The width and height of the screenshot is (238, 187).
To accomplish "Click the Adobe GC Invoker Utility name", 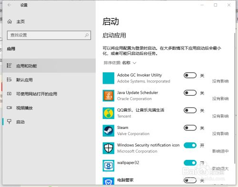I will click(139, 75).
